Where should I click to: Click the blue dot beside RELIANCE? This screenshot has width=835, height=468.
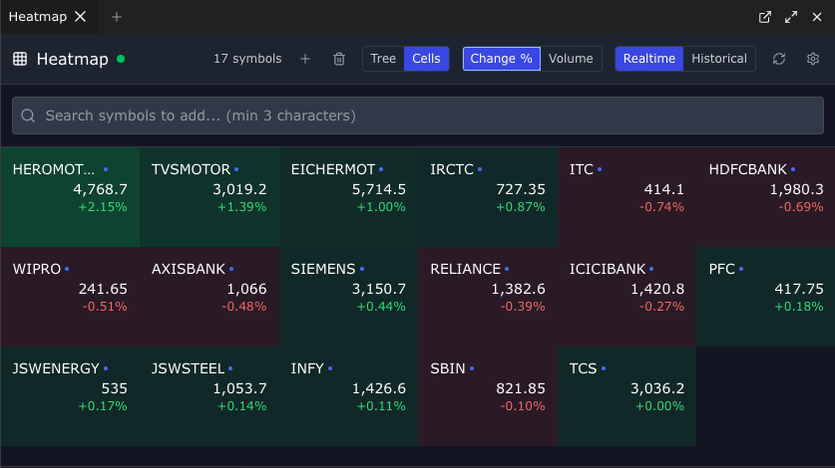507,269
